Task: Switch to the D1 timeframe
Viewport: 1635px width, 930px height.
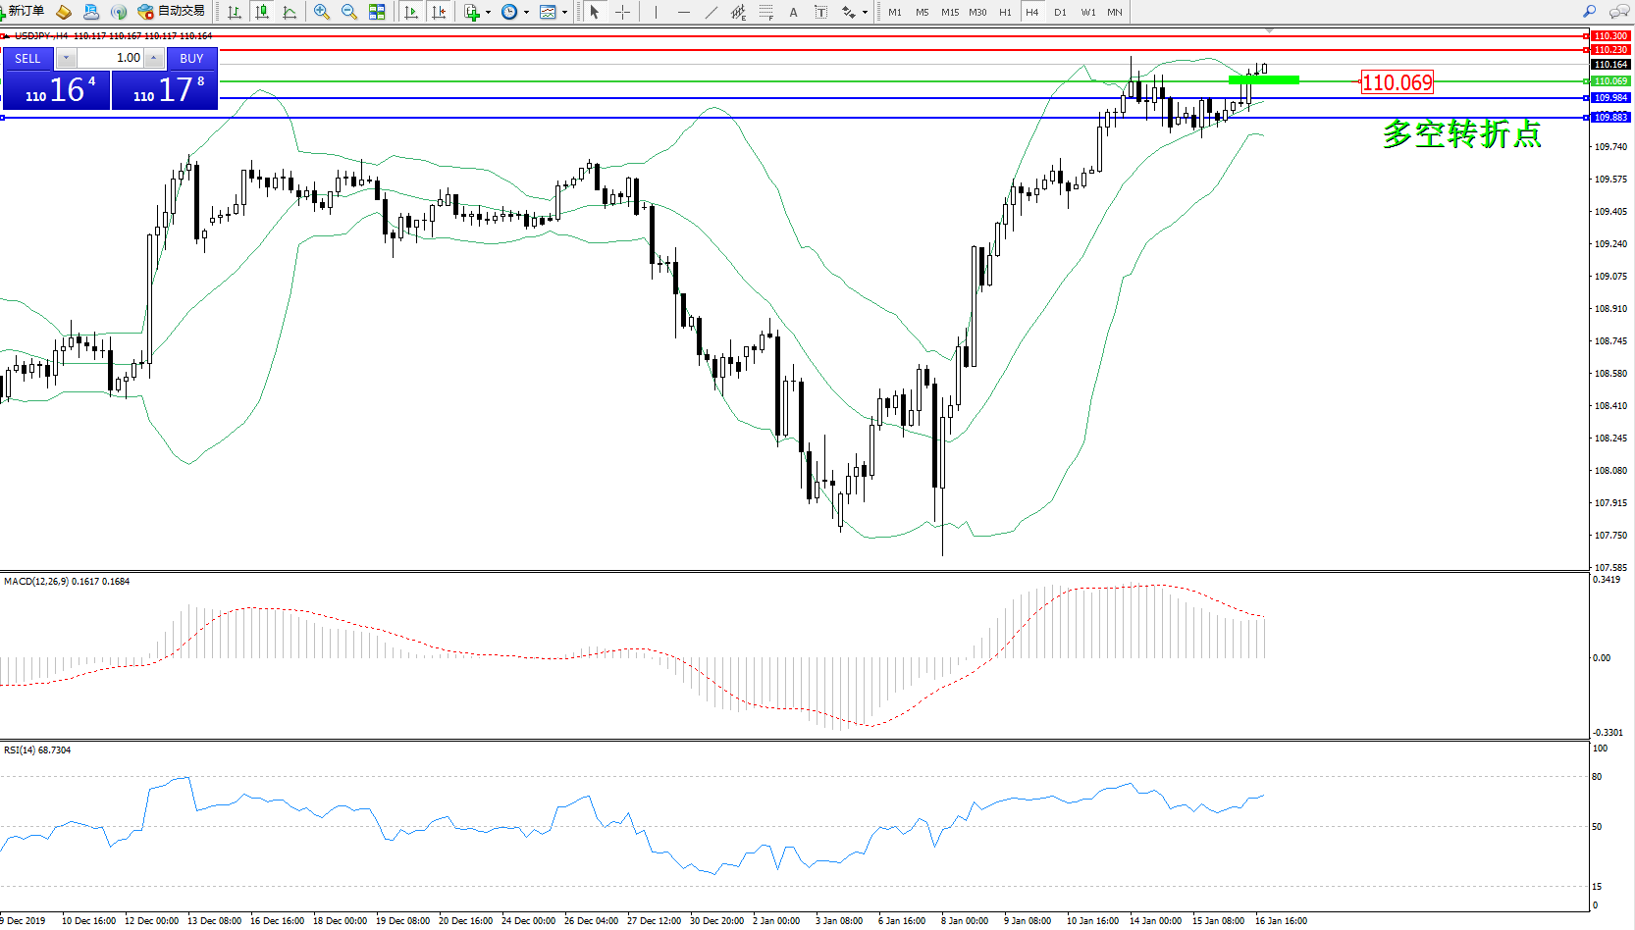Action: pyautogui.click(x=1060, y=12)
